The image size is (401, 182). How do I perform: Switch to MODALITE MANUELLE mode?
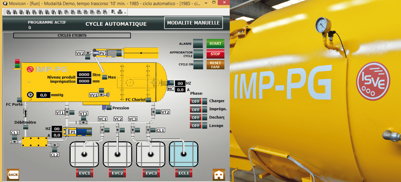click(193, 23)
